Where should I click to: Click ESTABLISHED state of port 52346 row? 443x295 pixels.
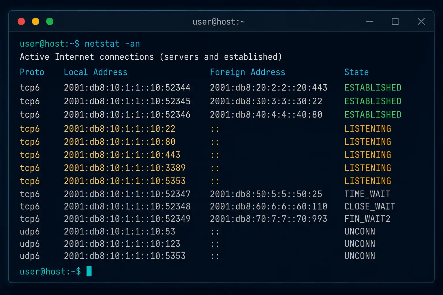pos(373,115)
